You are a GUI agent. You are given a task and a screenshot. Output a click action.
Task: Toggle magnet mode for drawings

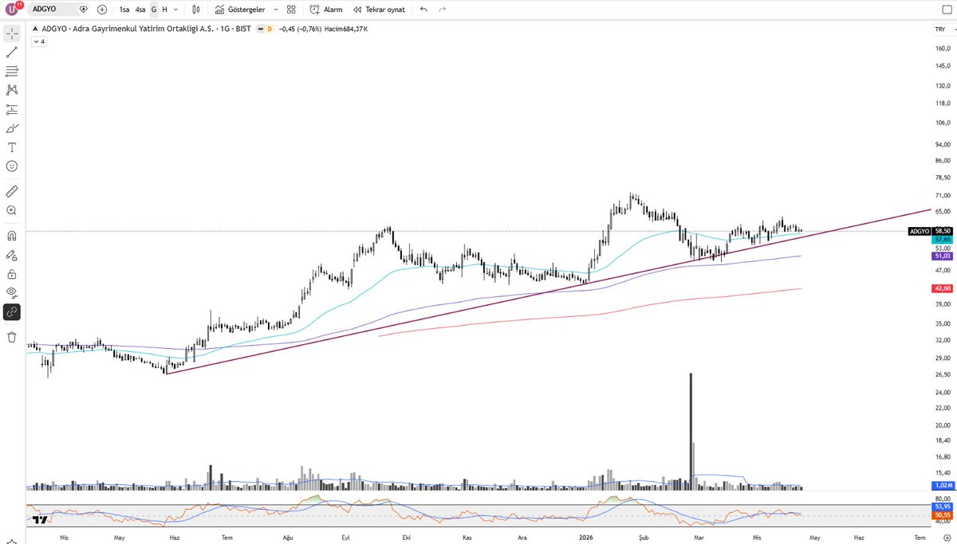point(12,236)
